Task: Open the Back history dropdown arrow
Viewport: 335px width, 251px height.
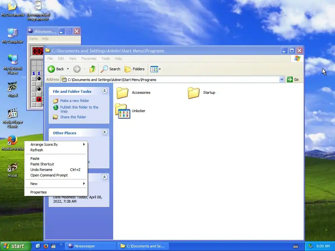Action: pyautogui.click(x=68, y=69)
